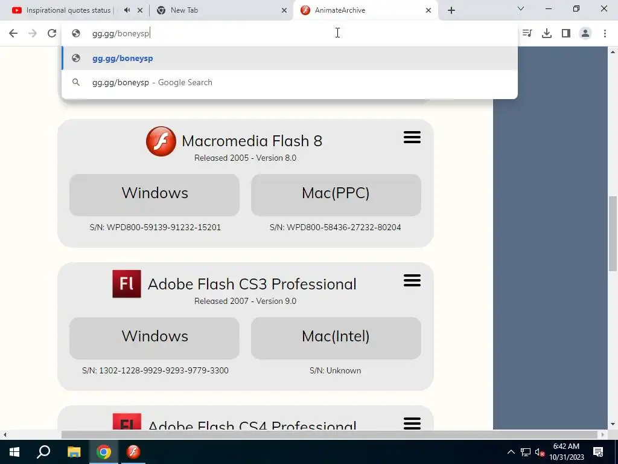This screenshot has height=464, width=618.
Task: Click left arrow of horizontal scrollbar
Action: pyautogui.click(x=5, y=435)
